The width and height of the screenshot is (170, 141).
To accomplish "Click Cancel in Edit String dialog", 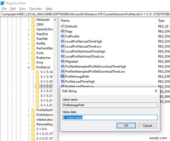I will (148, 126).
